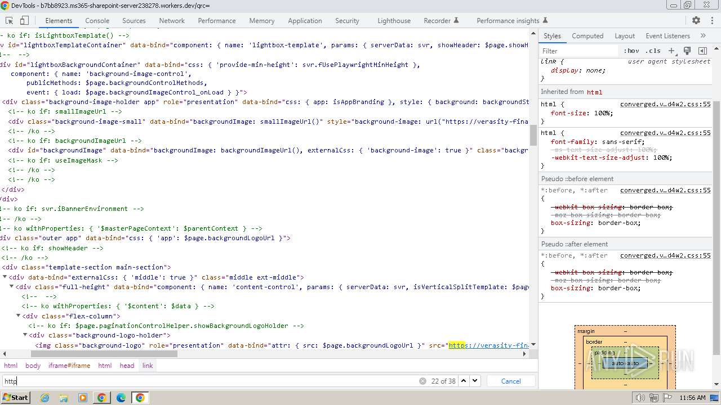This screenshot has height=405, width=721.
Task: Select body in the breadcrumb trail
Action: coord(33,365)
